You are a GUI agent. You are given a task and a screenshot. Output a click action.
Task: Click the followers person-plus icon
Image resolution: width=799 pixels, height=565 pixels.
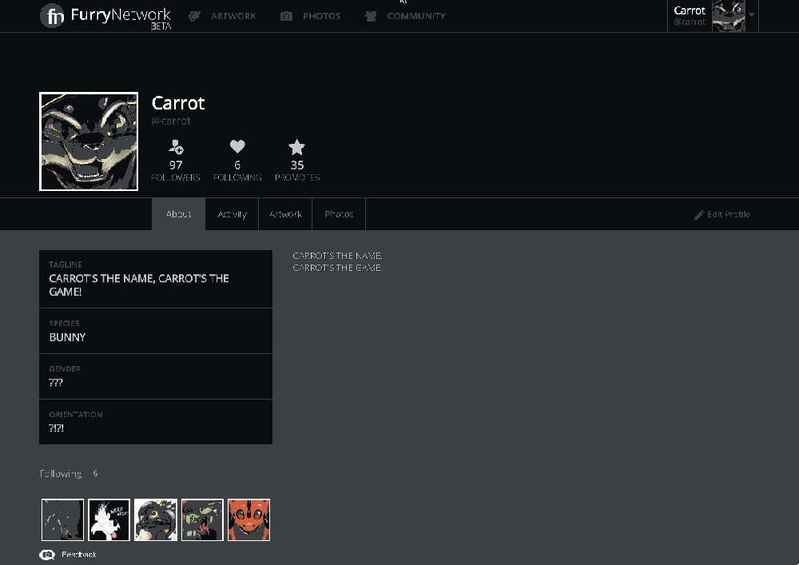click(x=176, y=147)
